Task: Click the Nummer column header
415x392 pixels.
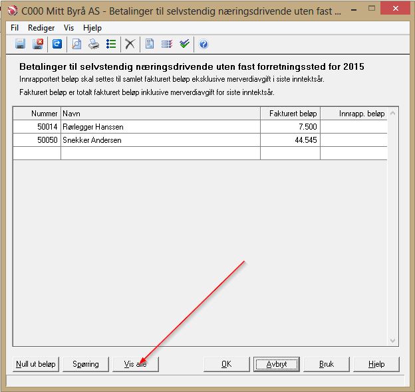Action: pyautogui.click(x=37, y=114)
